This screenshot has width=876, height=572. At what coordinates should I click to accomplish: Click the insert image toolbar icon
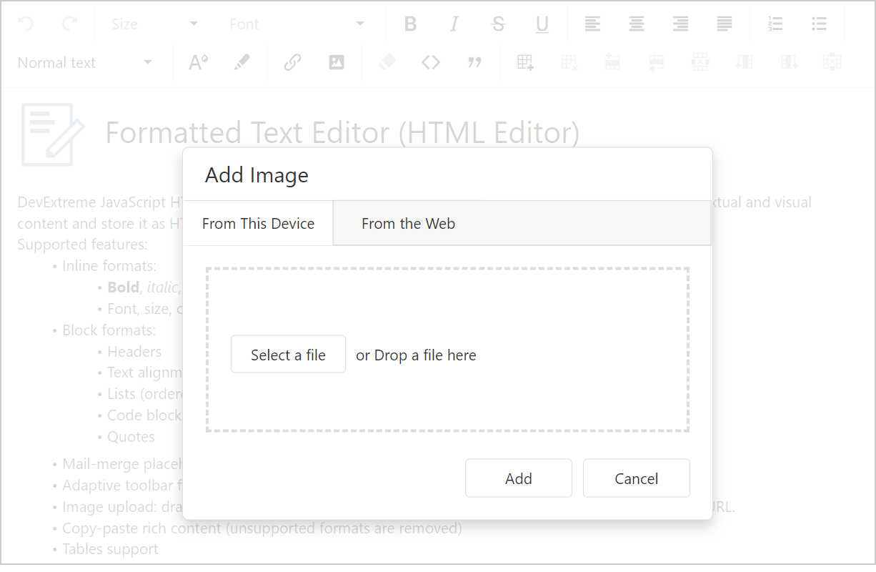tap(337, 63)
